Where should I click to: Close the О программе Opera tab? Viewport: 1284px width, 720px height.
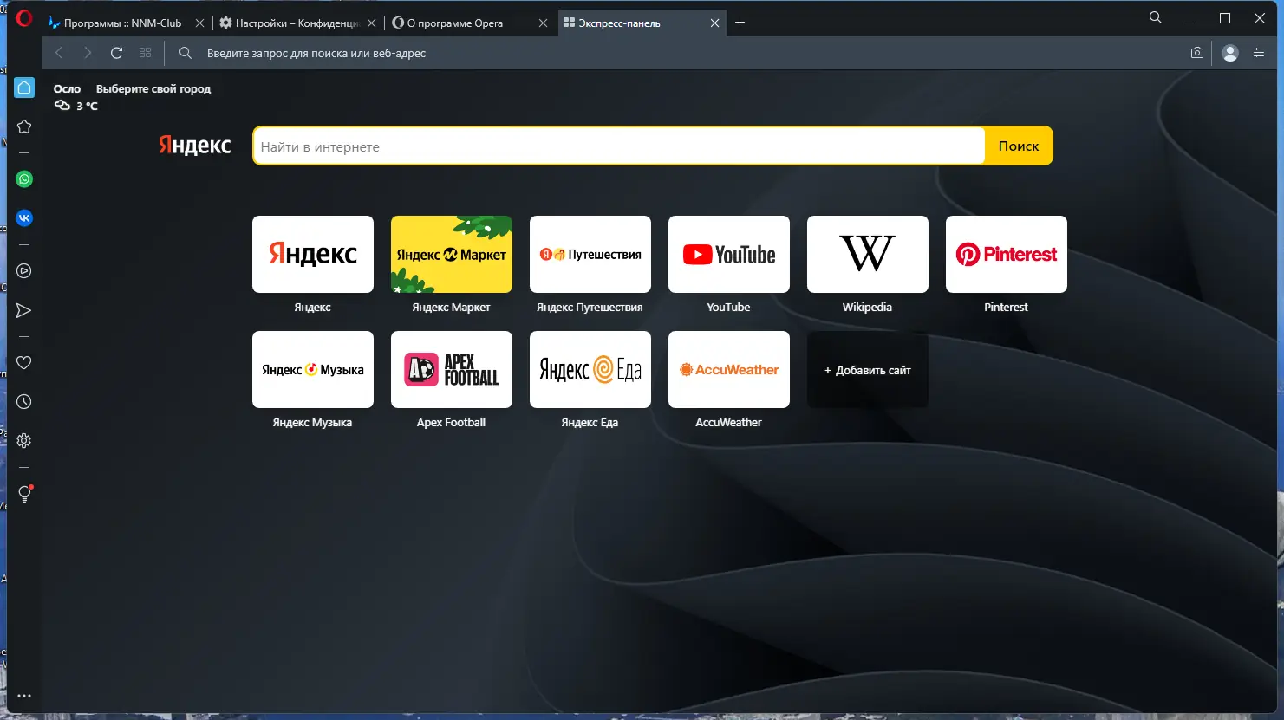(543, 23)
